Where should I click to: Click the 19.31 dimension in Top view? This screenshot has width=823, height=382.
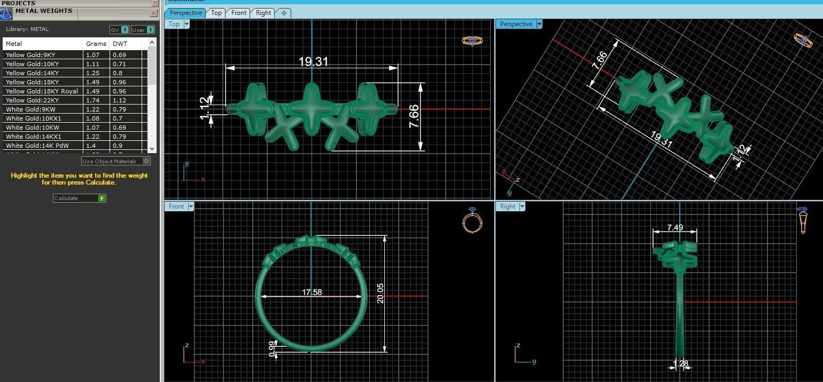click(x=313, y=62)
